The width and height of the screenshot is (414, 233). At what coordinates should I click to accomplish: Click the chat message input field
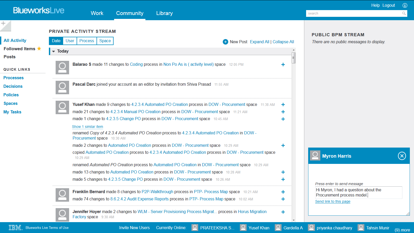[358, 193]
